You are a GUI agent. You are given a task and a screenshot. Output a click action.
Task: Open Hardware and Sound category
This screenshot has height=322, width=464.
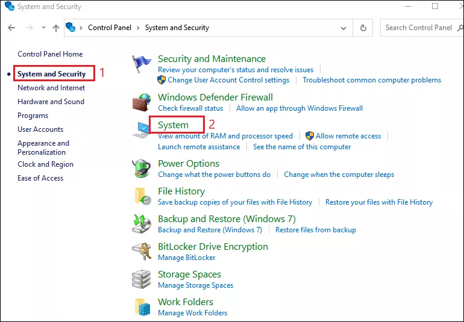pos(51,102)
